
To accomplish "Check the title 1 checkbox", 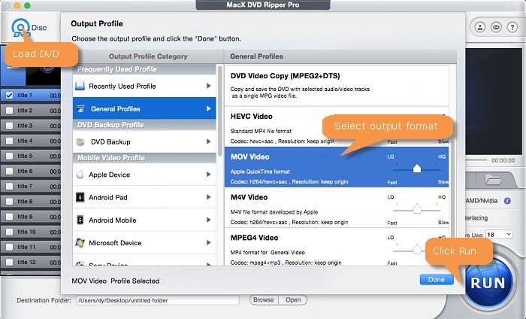I will click(x=9, y=96).
